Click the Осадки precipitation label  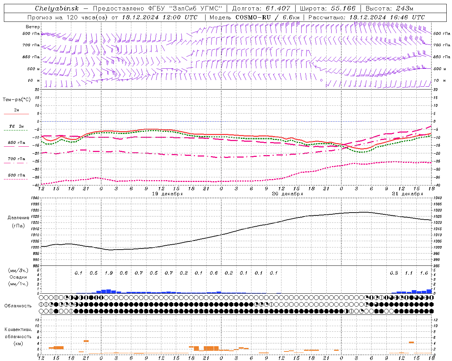pyautogui.click(x=18, y=277)
